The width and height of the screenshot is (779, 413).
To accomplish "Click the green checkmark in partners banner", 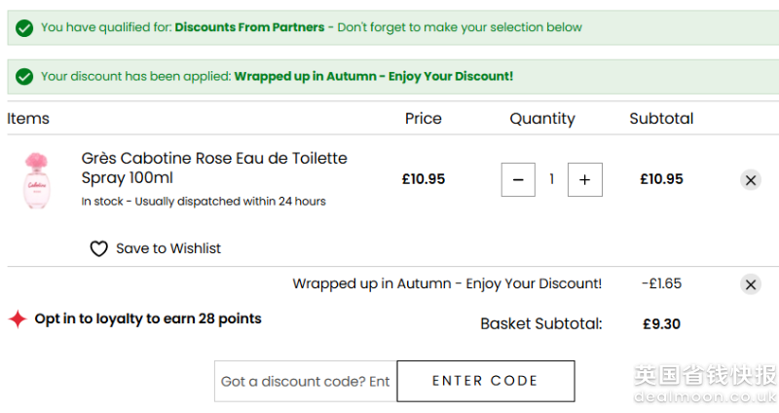I will pos(24,28).
